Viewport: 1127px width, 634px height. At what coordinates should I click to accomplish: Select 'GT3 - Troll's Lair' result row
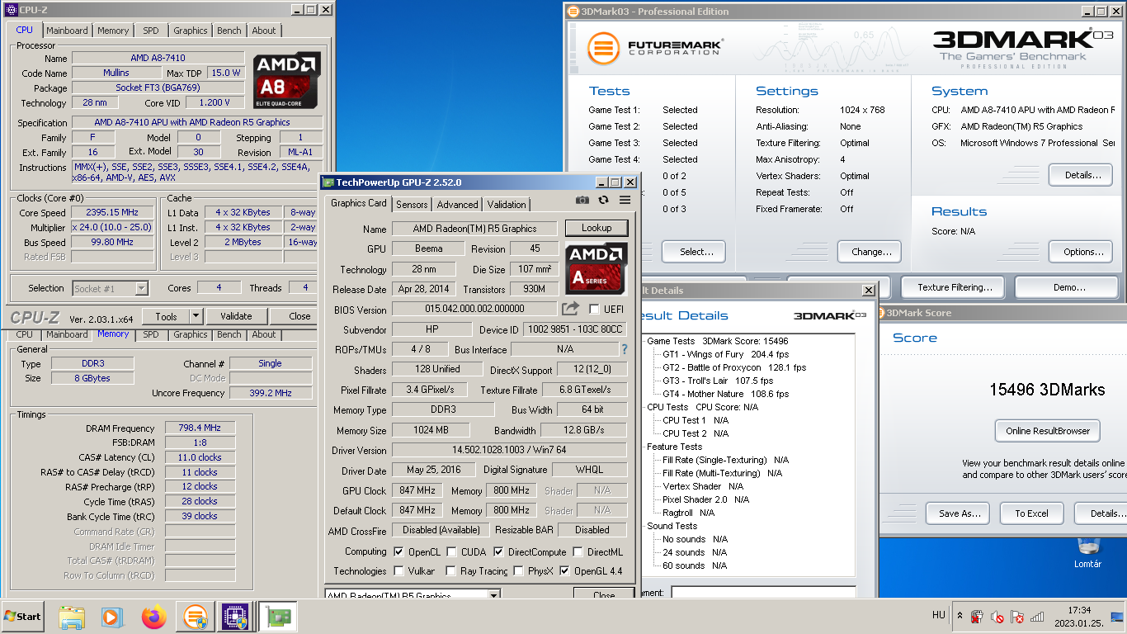click(x=718, y=381)
